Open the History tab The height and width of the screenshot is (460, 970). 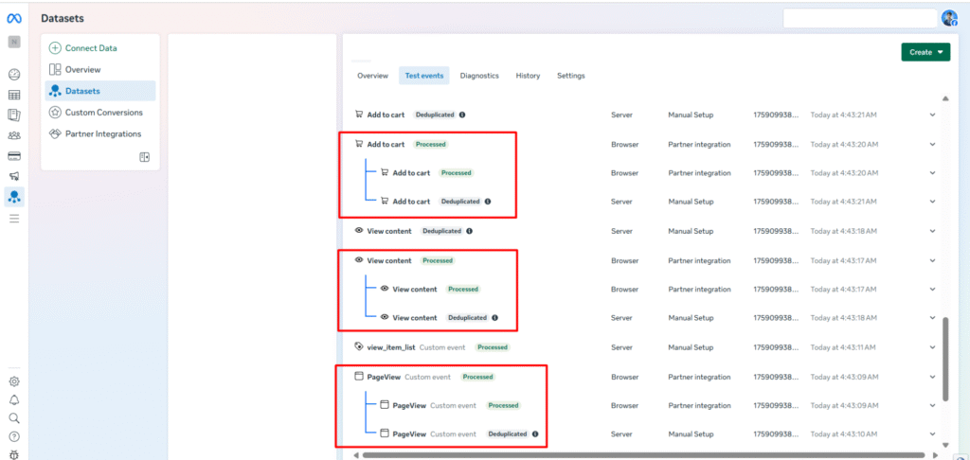(x=528, y=76)
